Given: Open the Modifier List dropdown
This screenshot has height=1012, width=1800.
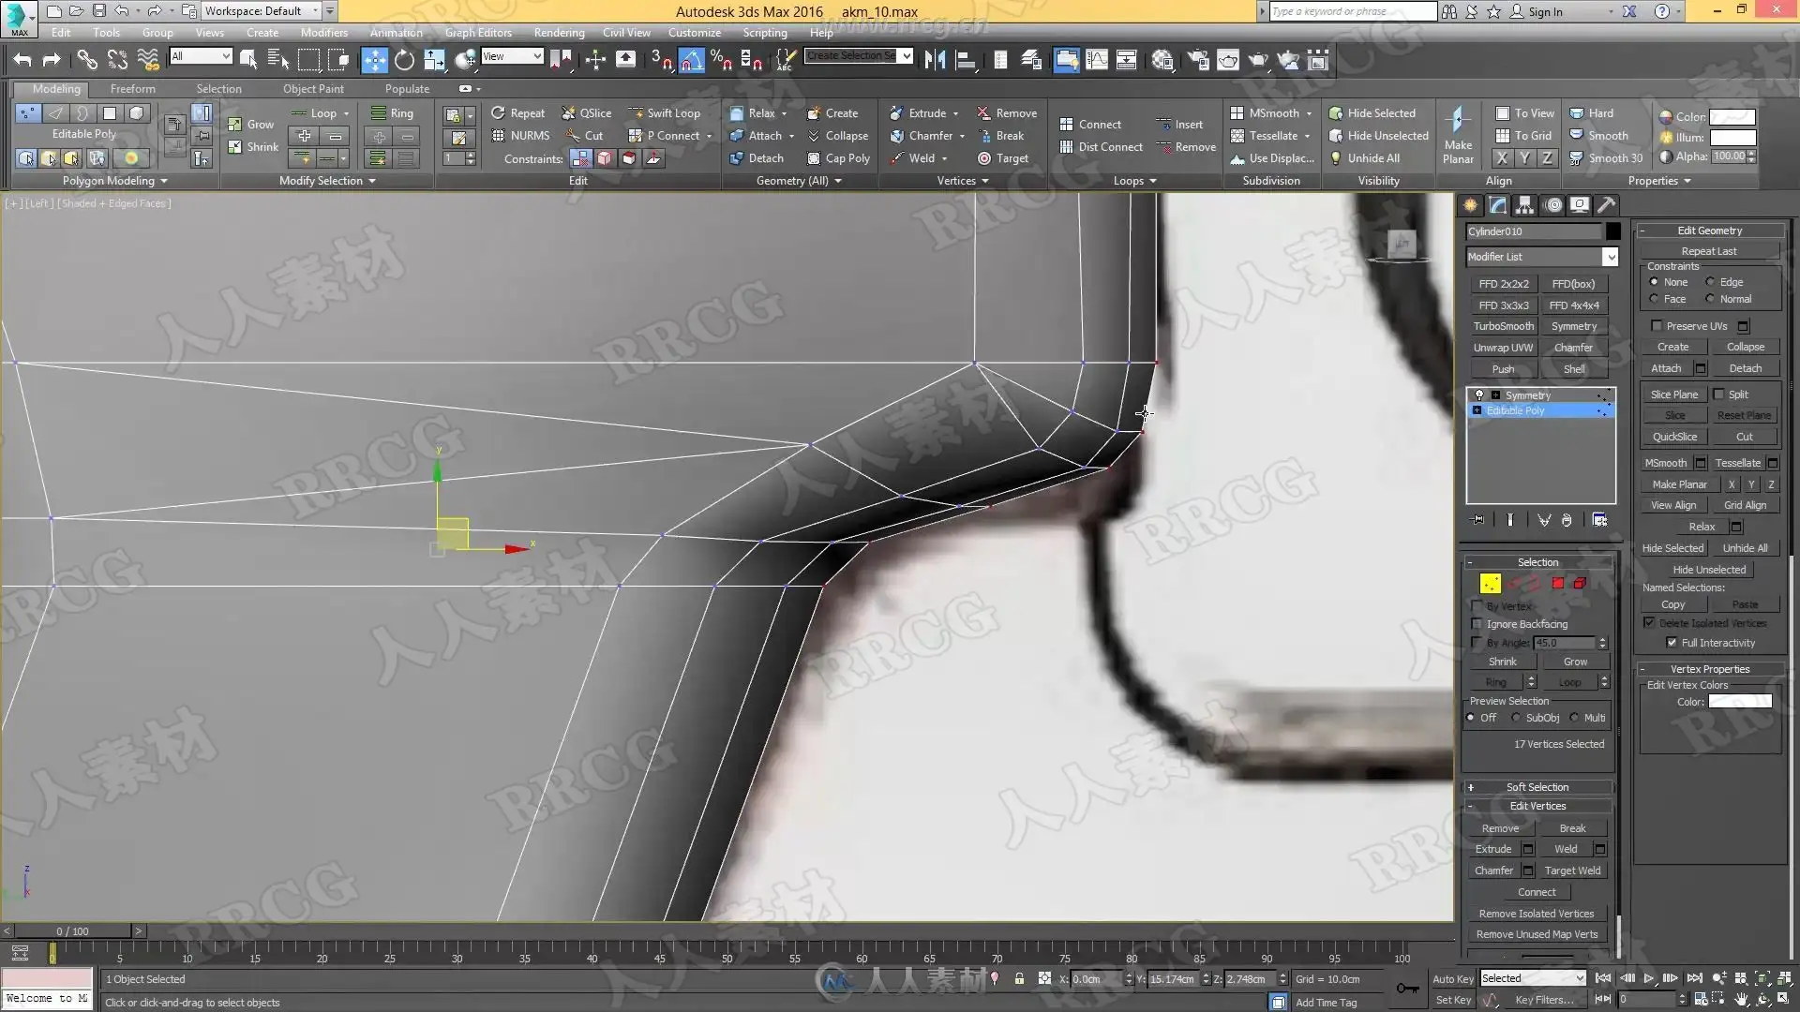Looking at the screenshot, I should click(x=1610, y=257).
